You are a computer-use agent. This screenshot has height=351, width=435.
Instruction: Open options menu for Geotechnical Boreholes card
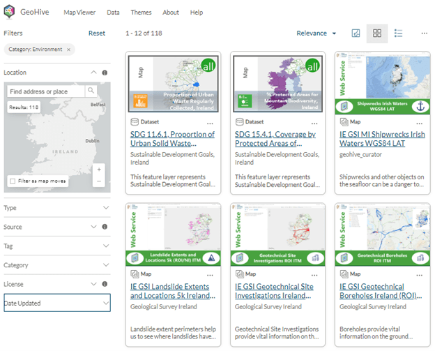tap(419, 275)
